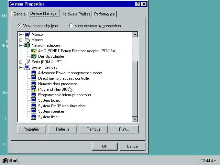
Task: Choose View devices by type
Action: point(38,26)
